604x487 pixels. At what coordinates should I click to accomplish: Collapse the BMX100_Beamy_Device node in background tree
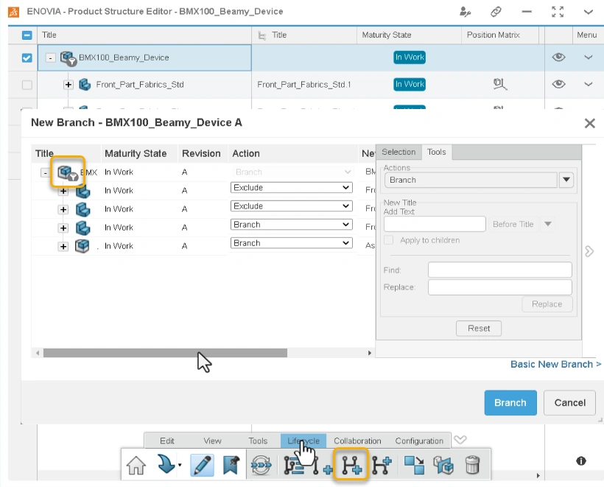tap(51, 57)
